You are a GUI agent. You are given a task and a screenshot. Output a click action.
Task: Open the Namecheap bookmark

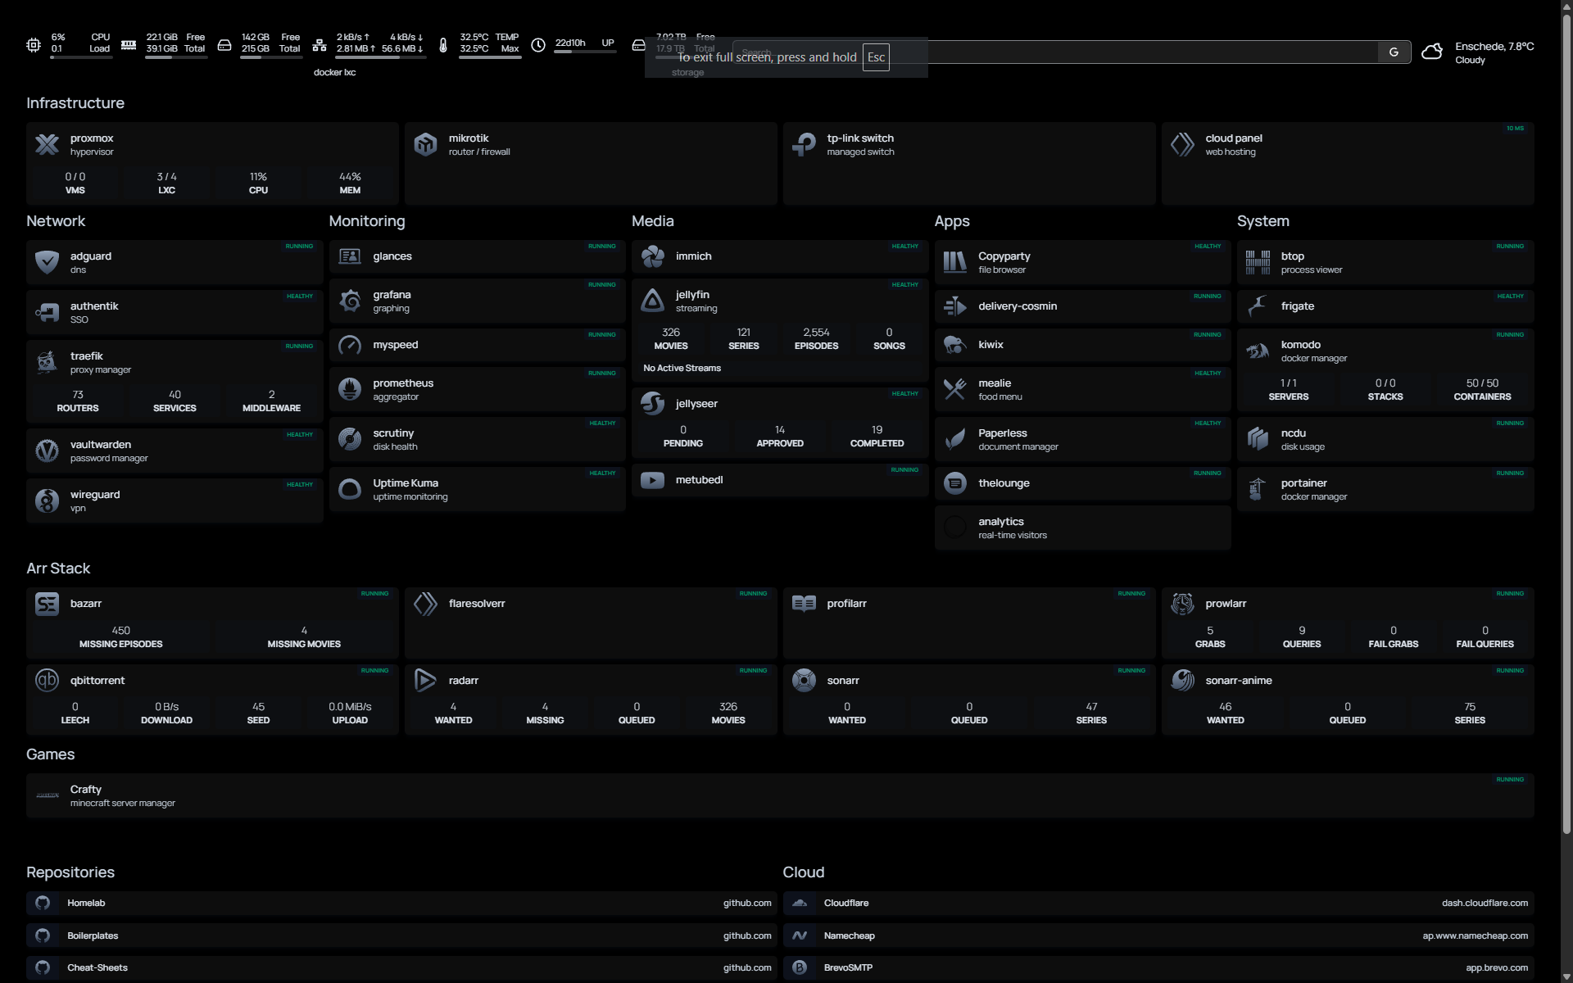(x=1158, y=935)
